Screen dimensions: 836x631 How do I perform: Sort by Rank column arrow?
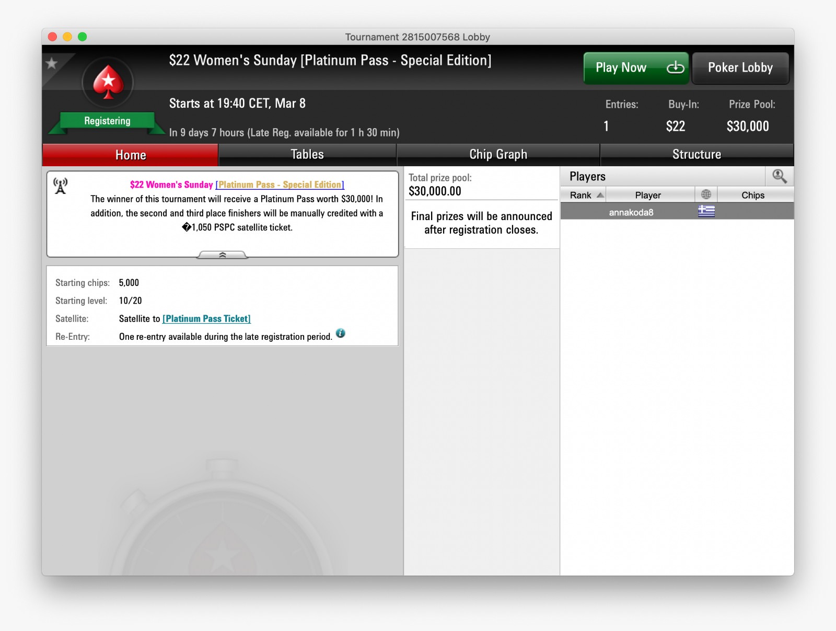600,195
